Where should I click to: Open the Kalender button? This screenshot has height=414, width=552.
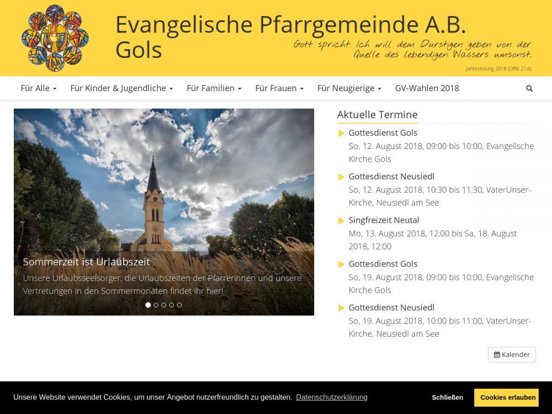pos(512,354)
